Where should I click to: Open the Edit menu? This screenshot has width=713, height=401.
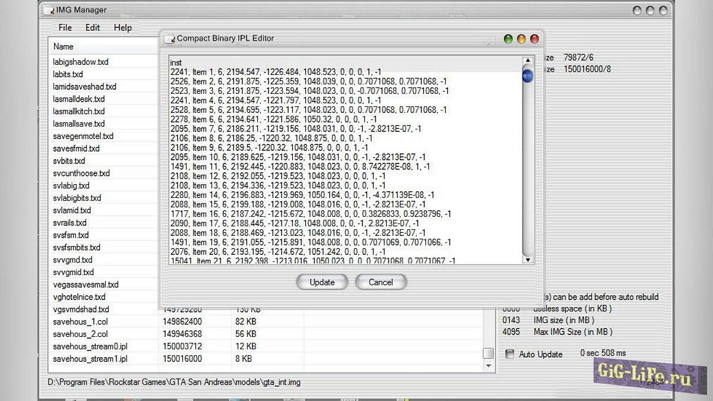pos(92,27)
